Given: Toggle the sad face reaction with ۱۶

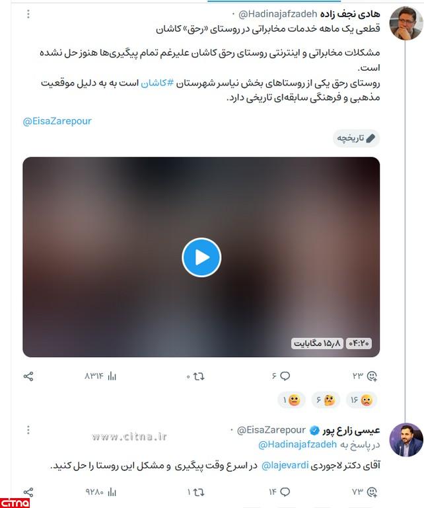Looking at the screenshot, I should (x=361, y=400).
